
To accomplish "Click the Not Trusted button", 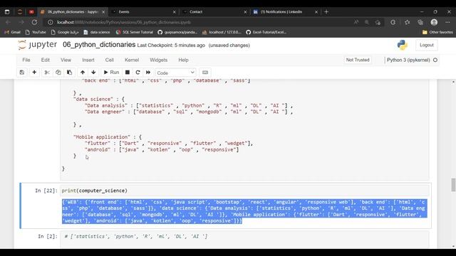I will point(358,60).
